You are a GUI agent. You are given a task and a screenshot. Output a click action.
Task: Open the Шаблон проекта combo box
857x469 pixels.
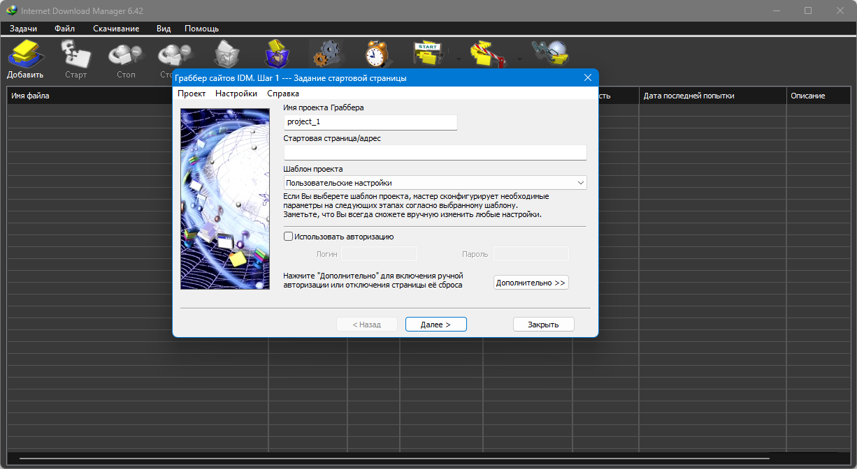[x=435, y=183]
